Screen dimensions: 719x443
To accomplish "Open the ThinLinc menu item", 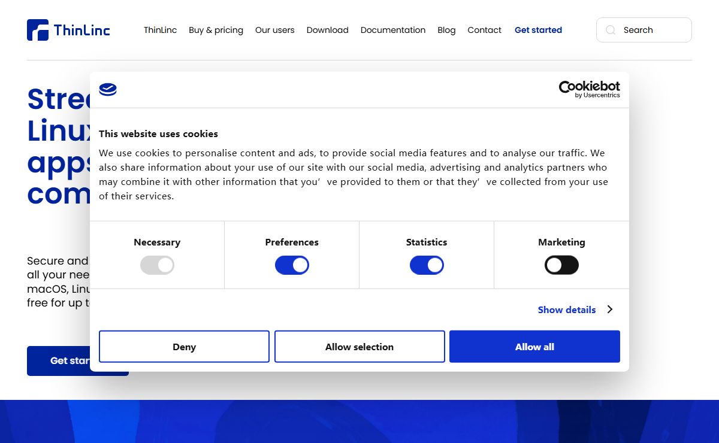I will 161,30.
